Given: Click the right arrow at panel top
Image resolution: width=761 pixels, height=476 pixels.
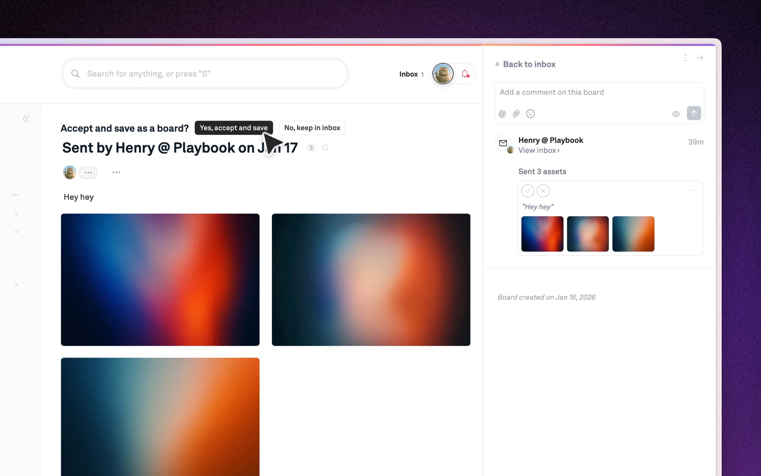Looking at the screenshot, I should pyautogui.click(x=700, y=58).
